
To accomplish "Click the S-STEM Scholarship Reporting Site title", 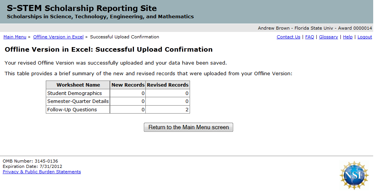I will tap(82, 8).
